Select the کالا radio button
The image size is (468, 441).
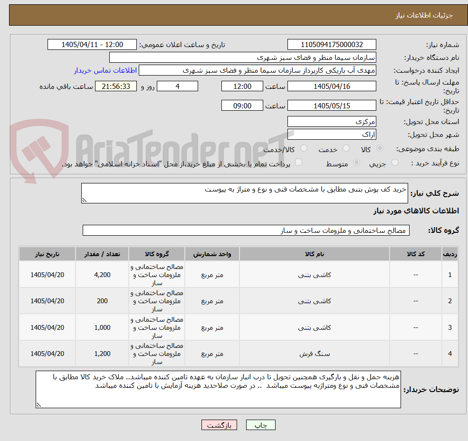[380, 148]
